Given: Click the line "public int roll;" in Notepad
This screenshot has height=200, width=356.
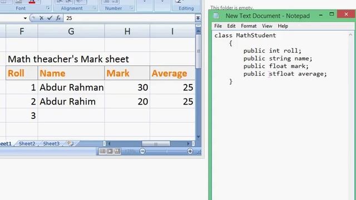Looking at the screenshot, I should point(272,51).
